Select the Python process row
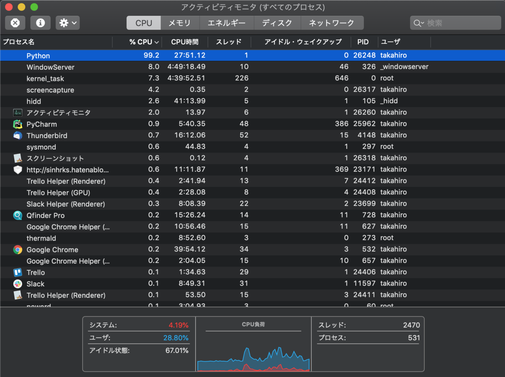This screenshot has width=505, height=377. pyautogui.click(x=252, y=56)
